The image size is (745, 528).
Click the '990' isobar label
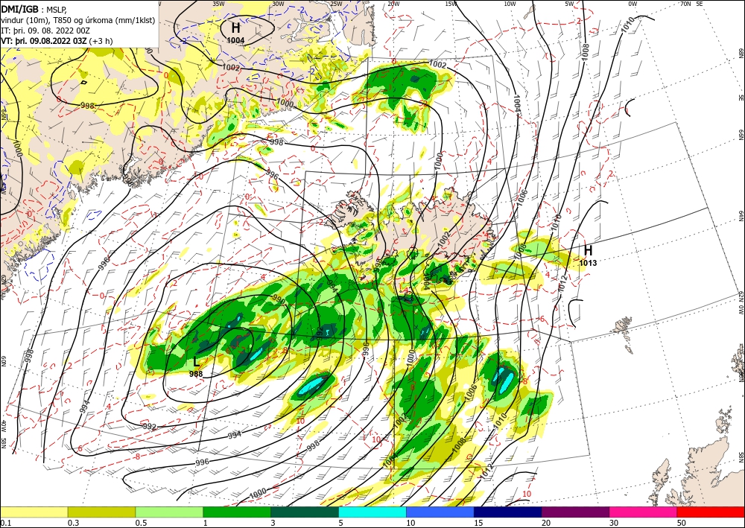coord(279,299)
